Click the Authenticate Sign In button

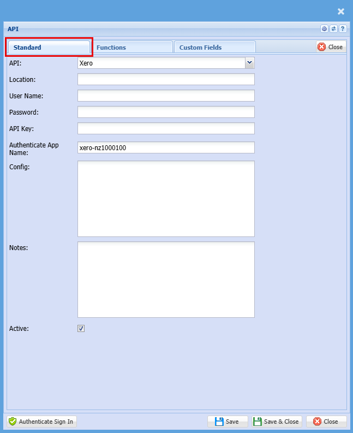tap(41, 422)
